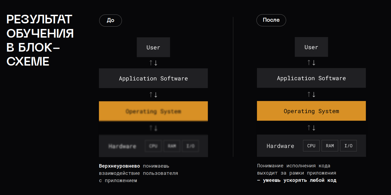Click the heading "Результат обучения в блок-схеме"
This screenshot has height=195, width=391.
[x=40, y=40]
